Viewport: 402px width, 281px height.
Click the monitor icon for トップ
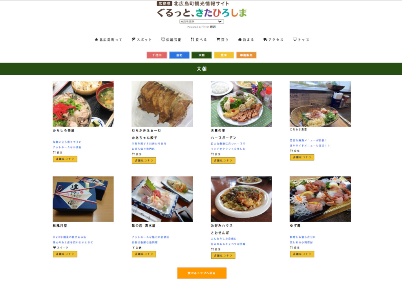295,40
